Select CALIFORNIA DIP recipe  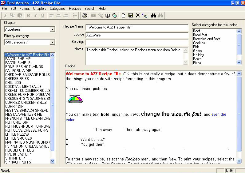point(18,71)
